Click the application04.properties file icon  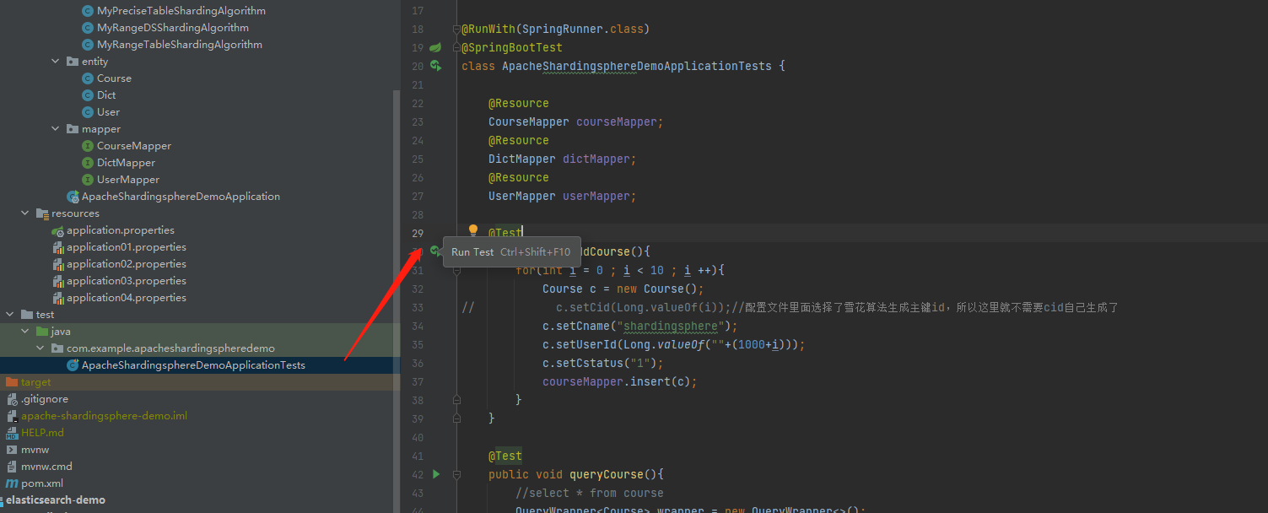click(57, 298)
